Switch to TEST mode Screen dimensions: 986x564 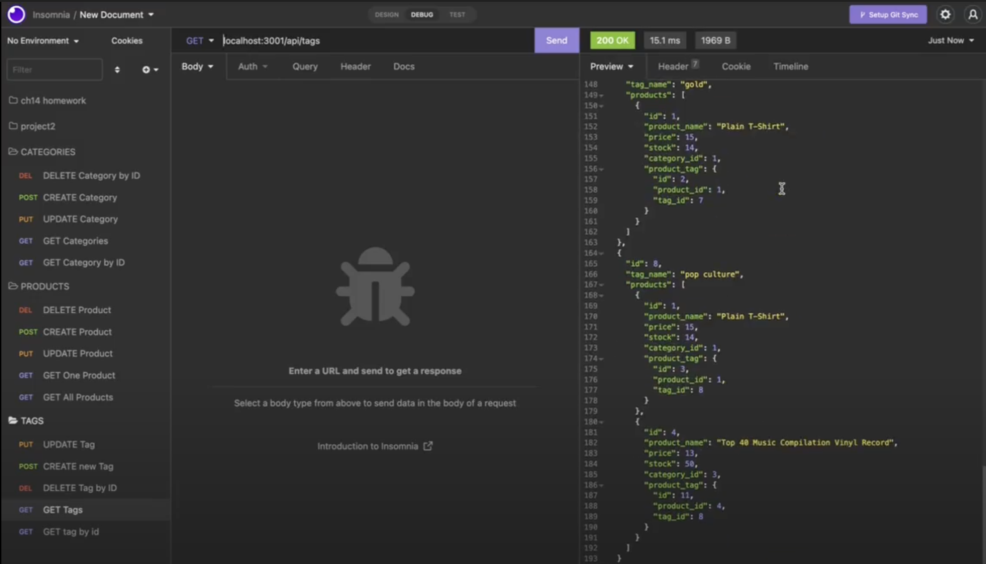(457, 15)
